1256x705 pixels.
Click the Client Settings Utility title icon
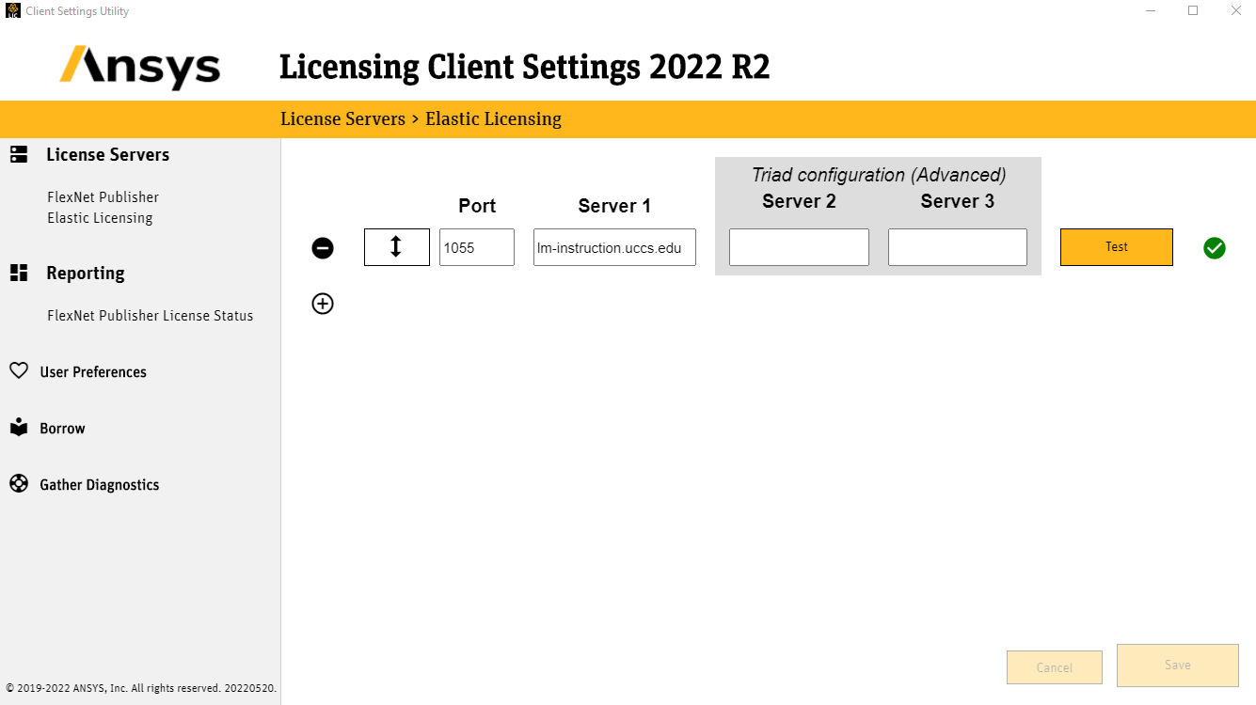coord(13,11)
